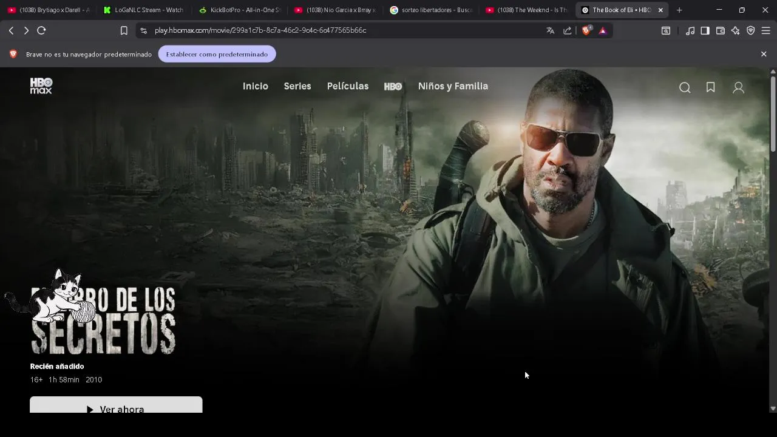
Task: Switch to LoGaNLC Stream tab
Action: pyautogui.click(x=143, y=10)
